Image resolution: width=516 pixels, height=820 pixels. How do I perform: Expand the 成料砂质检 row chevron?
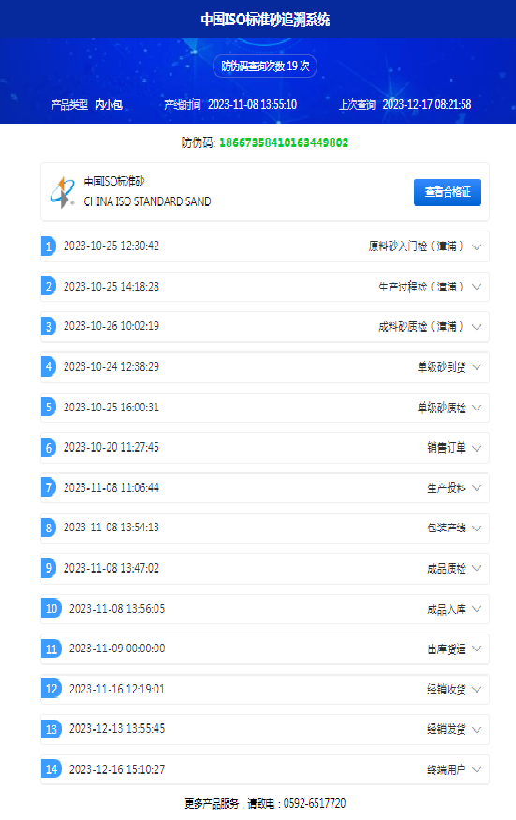pos(477,327)
